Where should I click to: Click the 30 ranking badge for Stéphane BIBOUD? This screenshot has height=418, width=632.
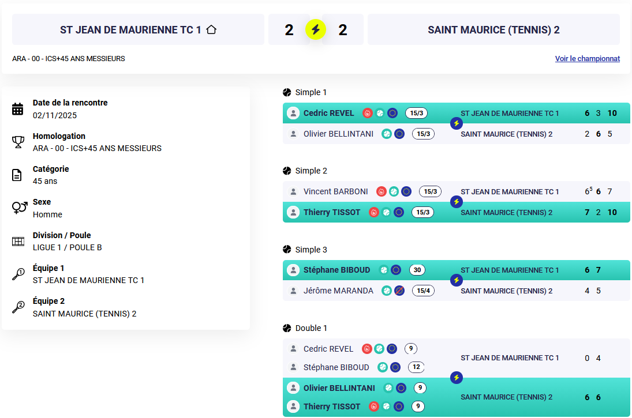click(417, 270)
